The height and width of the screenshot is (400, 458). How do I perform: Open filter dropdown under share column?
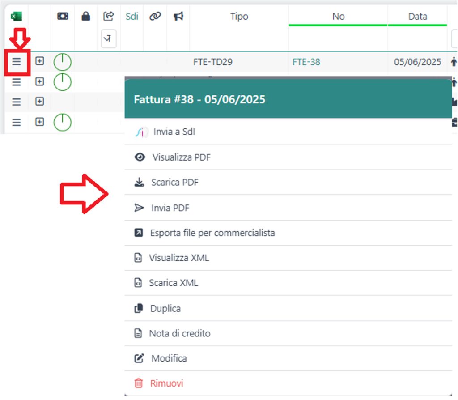point(109,39)
